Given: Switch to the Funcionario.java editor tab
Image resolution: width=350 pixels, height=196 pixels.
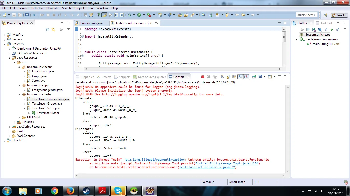Looking at the screenshot, I should [x=91, y=23].
